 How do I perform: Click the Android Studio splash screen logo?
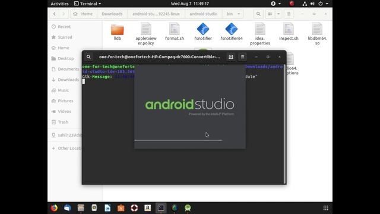coord(190,105)
